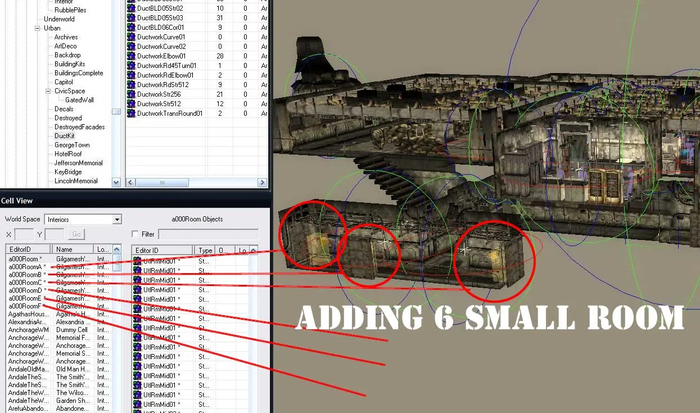Choose the Capitol tree item
Screen dimensions: 700x413
coord(64,82)
